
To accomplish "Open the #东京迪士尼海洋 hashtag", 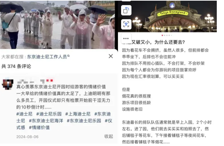I will [x=46, y=121].
